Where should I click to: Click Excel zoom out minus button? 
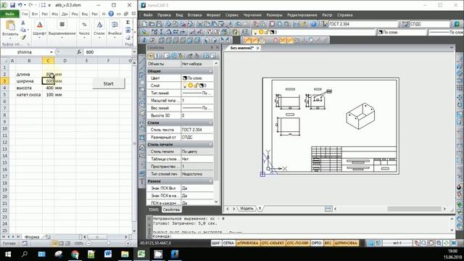point(88,244)
